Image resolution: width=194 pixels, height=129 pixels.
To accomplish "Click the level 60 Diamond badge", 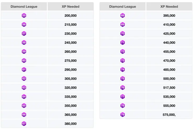I will coord(24,61).
